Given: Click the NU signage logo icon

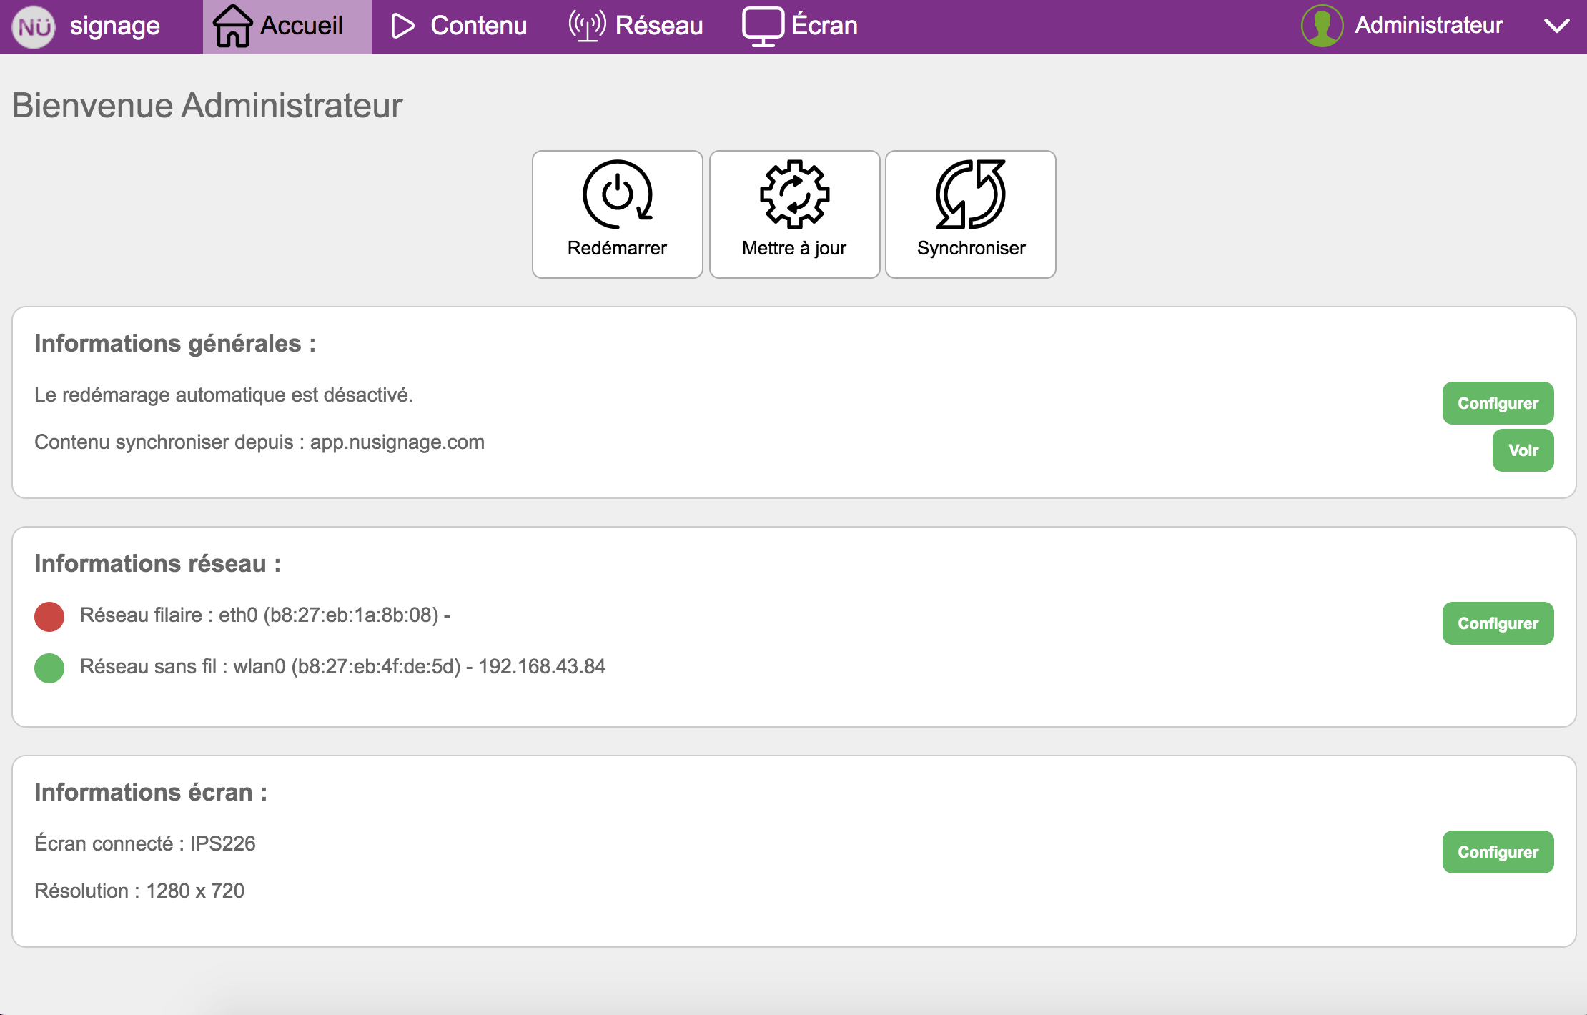Looking at the screenshot, I should click(x=34, y=27).
